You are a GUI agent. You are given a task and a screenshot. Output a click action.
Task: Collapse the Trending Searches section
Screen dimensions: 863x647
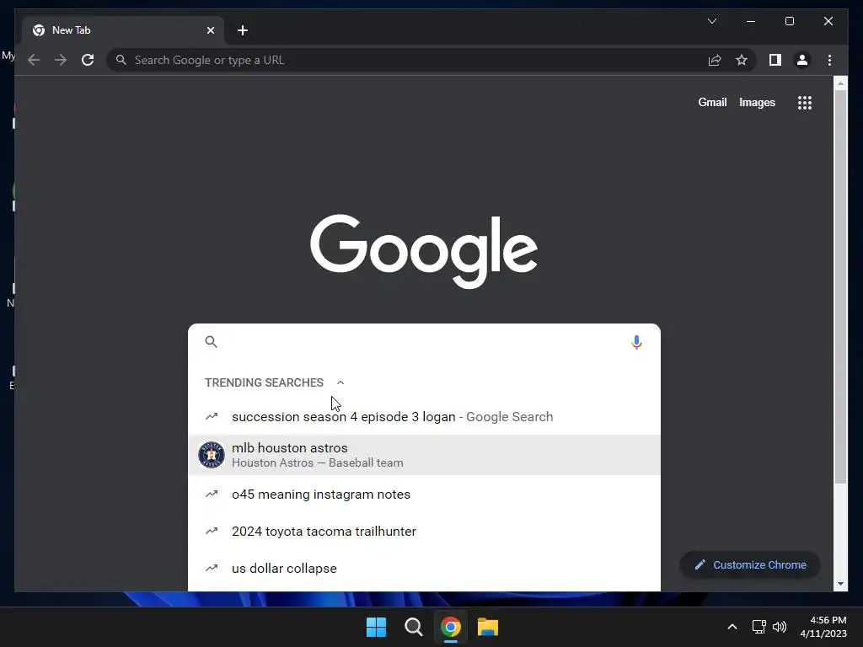[x=340, y=382]
